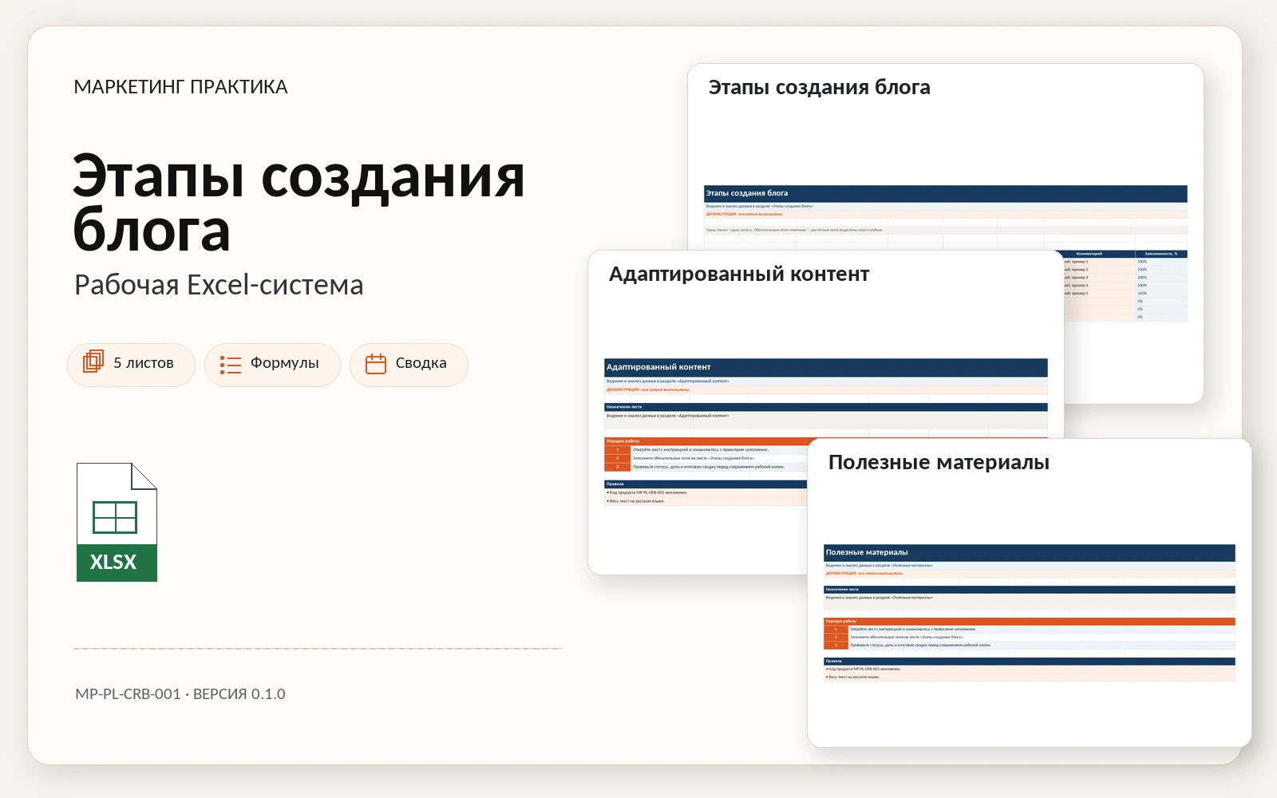The width and height of the screenshot is (1277, 798).
Task: Click the orange 'Порядок работы' bar in Полезные материалы card
Action: coord(1029,621)
